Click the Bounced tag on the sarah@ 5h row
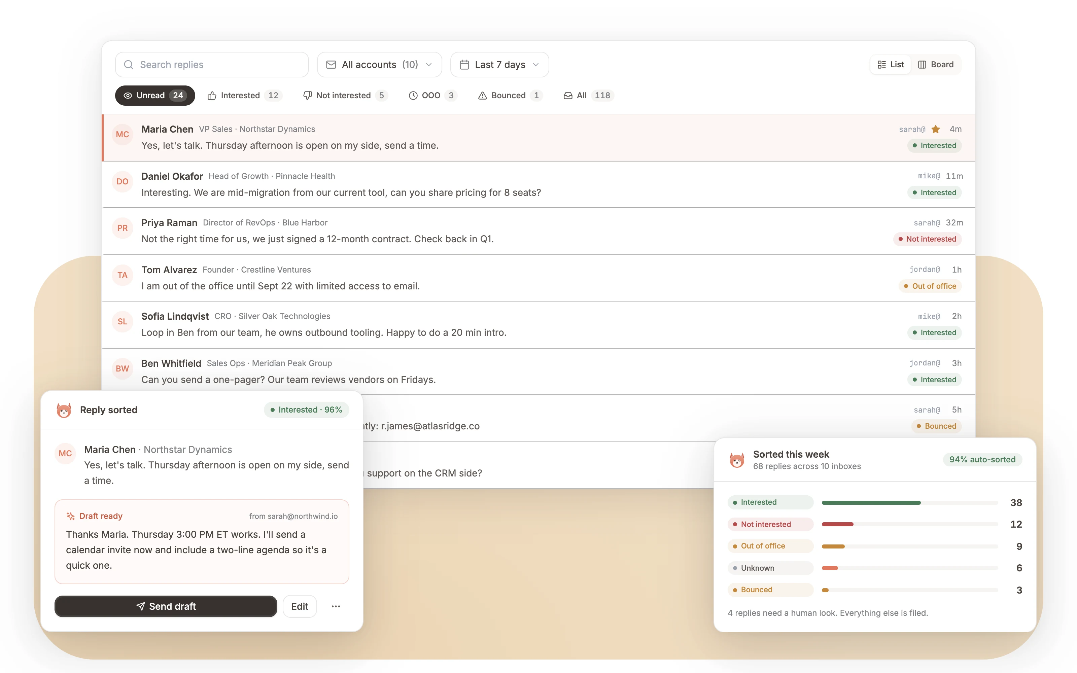The height and width of the screenshot is (673, 1077). tap(936, 426)
